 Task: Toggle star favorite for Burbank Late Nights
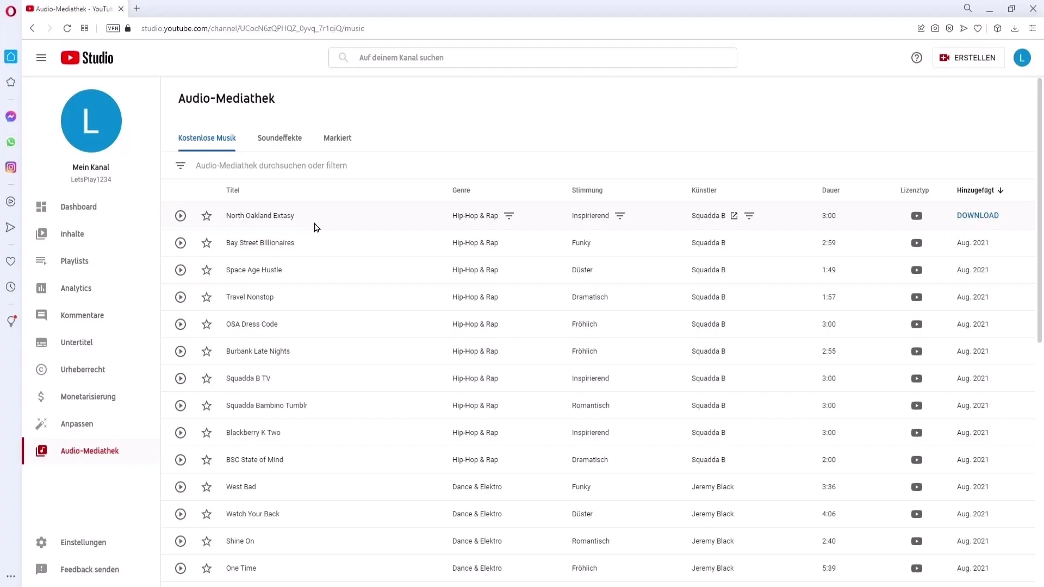(207, 351)
